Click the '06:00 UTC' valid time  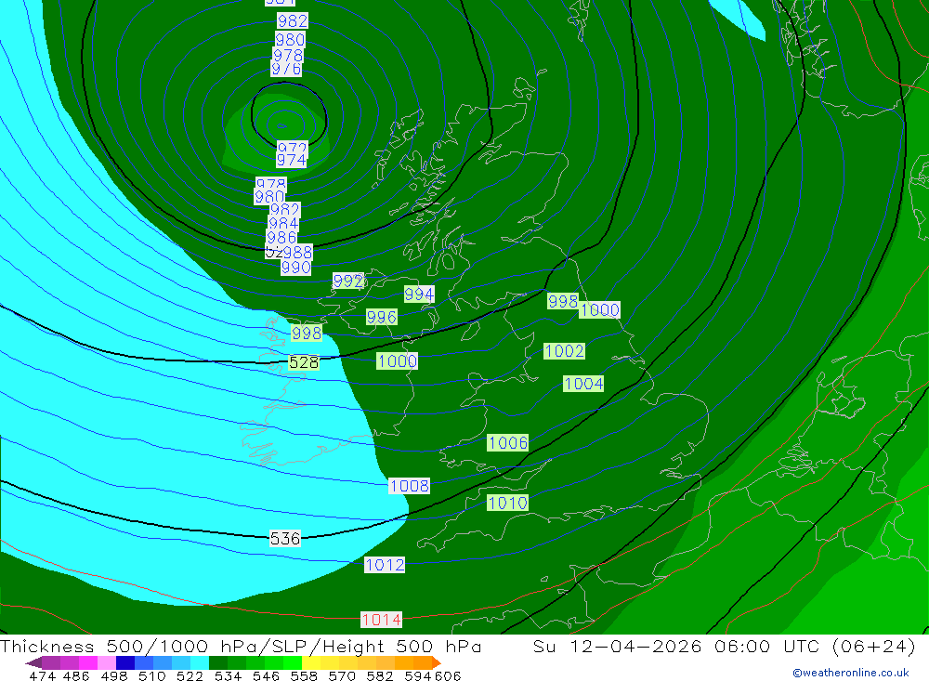pos(766,646)
